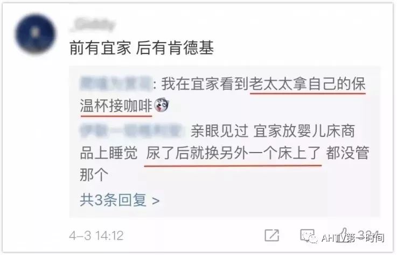Tap the underlined phrase 温杯接咖啡
397x255 pixels.
pos(116,106)
